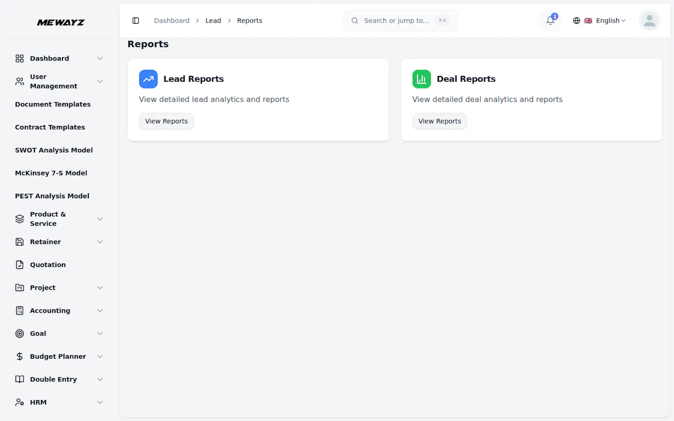
Task: Open the notifications bell
Action: (550, 21)
